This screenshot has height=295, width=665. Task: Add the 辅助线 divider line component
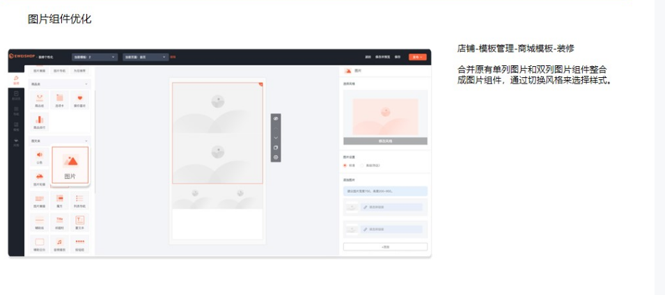pos(40,223)
